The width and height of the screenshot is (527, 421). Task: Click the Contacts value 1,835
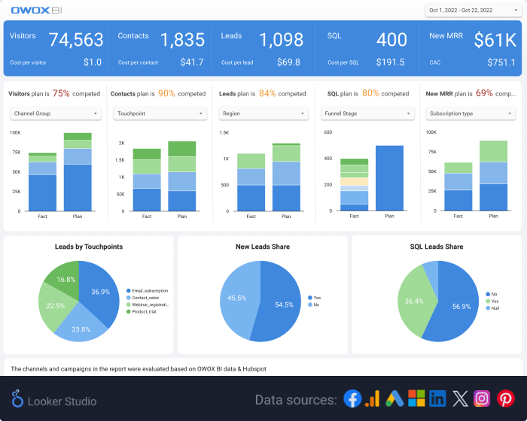pos(182,40)
